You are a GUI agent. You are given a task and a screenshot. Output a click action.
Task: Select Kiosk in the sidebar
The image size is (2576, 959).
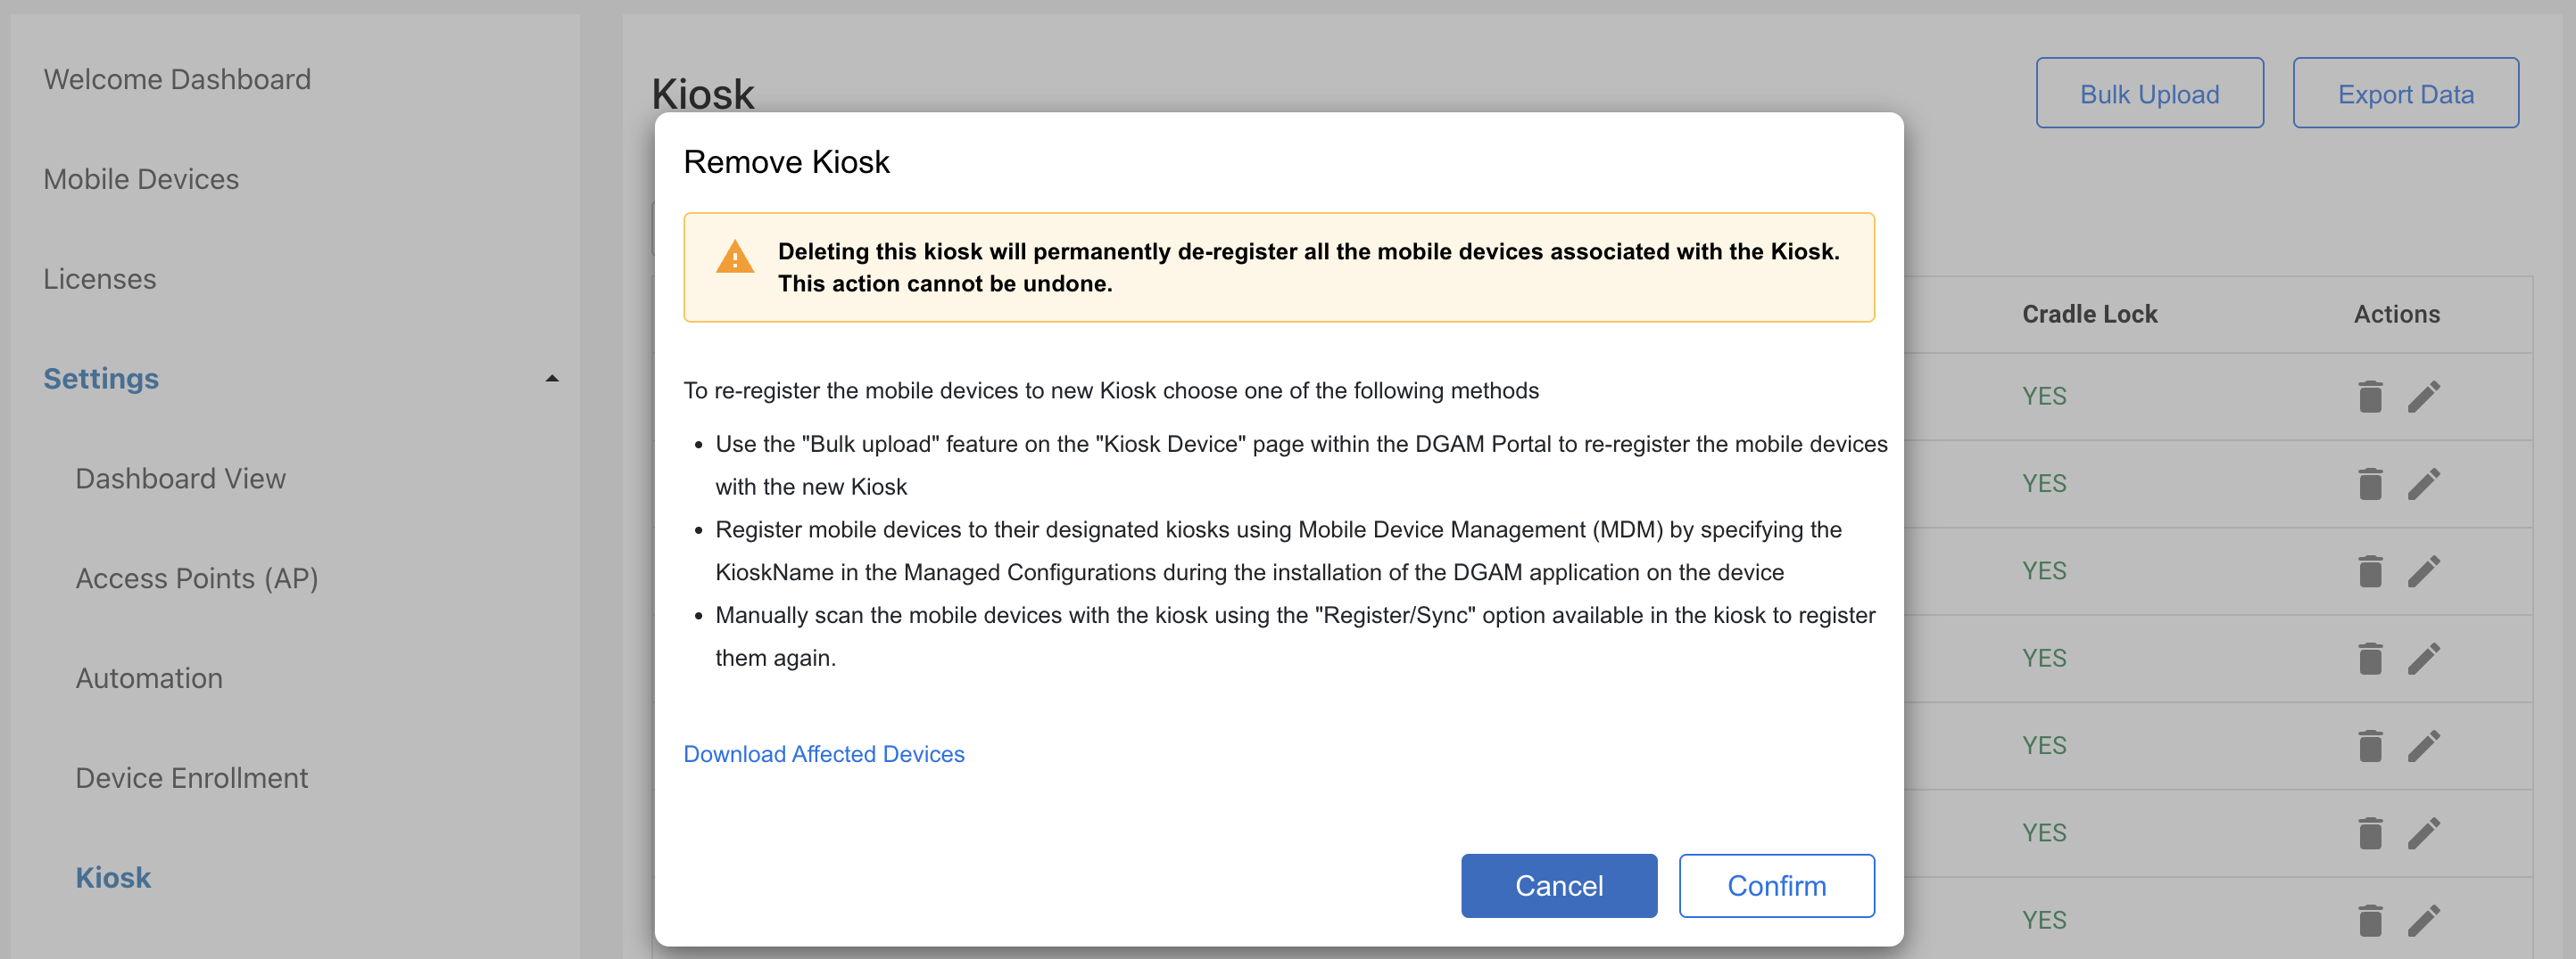[113, 878]
